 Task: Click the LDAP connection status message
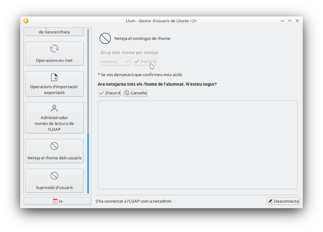(133, 201)
